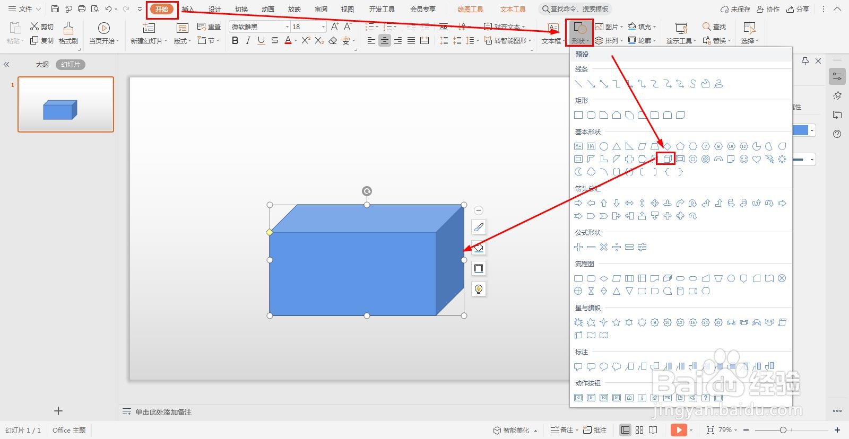Open the quick style brush beside the shape
Viewport: 849px width, 439px height.
[x=479, y=227]
